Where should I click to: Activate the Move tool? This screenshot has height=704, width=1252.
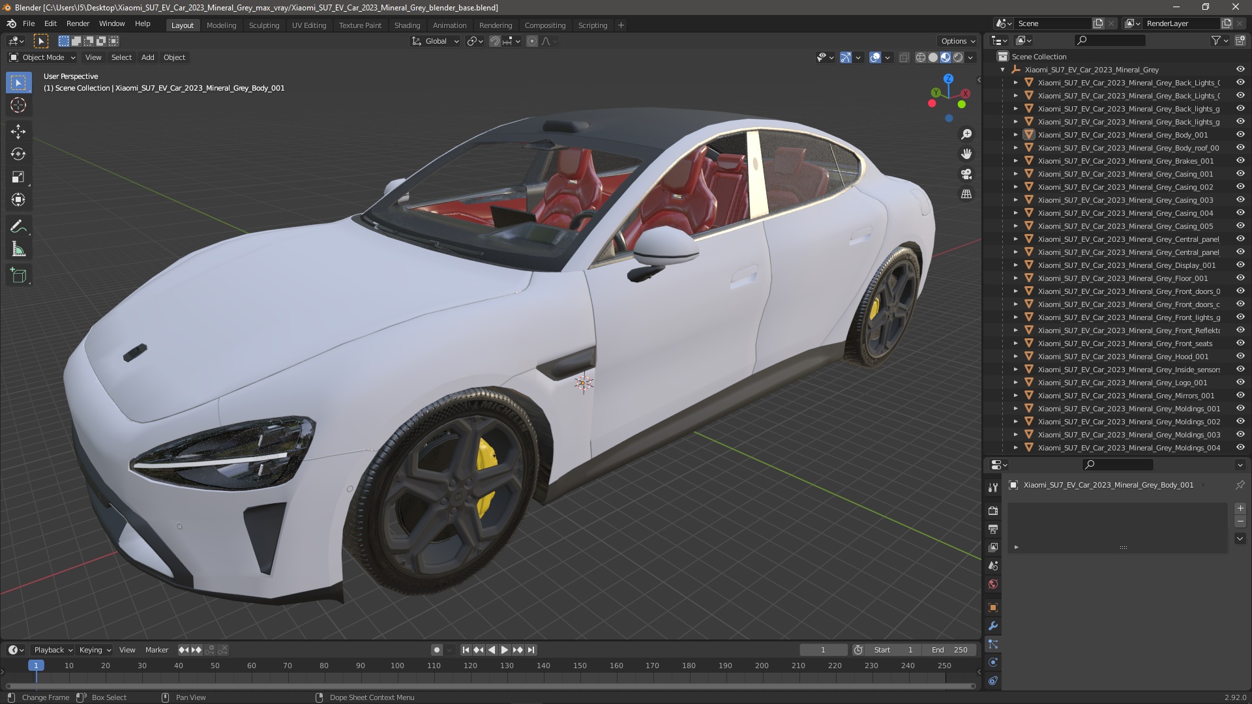[x=18, y=131]
